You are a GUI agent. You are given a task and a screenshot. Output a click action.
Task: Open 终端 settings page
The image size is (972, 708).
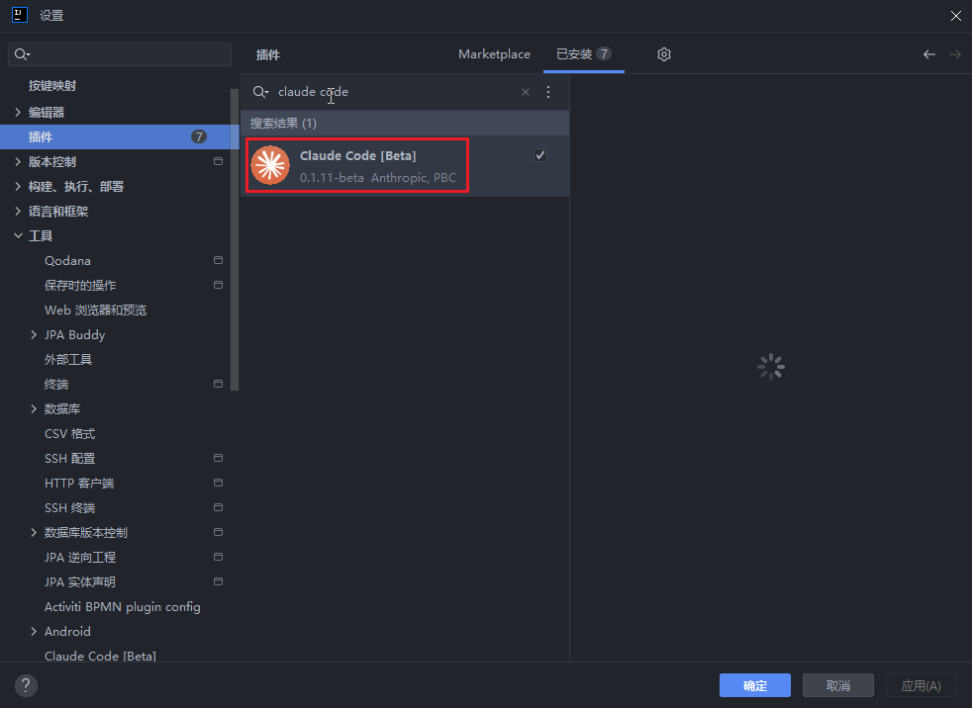pyautogui.click(x=56, y=384)
